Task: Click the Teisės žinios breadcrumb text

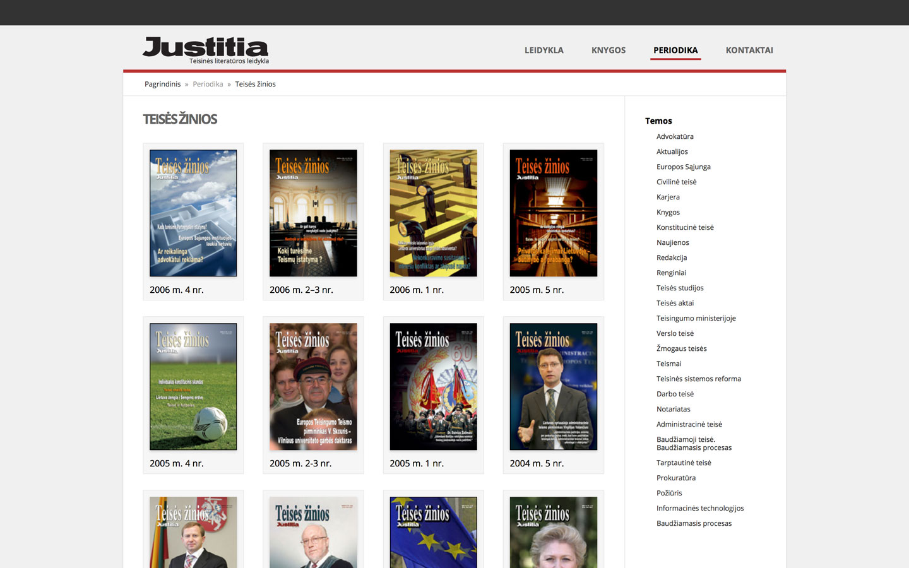Action: click(x=255, y=84)
